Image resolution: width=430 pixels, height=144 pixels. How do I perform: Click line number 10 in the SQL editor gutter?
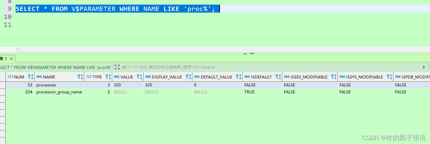(x=8, y=17)
